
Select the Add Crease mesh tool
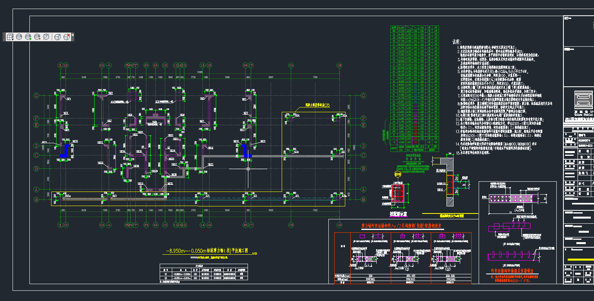pyautogui.click(x=57, y=37)
